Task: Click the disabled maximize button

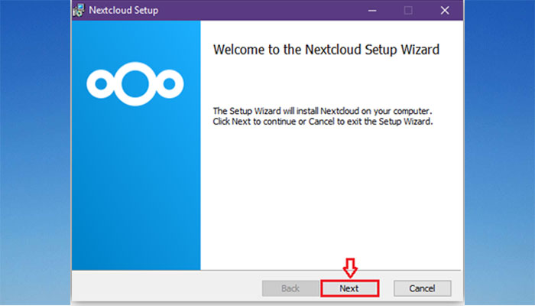Action: tap(408, 11)
